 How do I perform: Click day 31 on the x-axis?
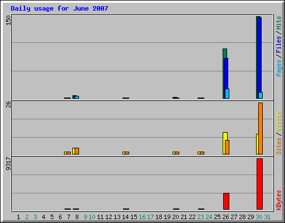(x=267, y=217)
